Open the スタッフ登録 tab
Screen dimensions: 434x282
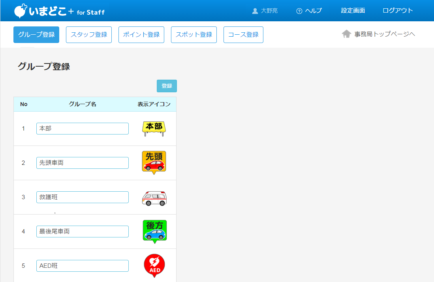click(89, 35)
